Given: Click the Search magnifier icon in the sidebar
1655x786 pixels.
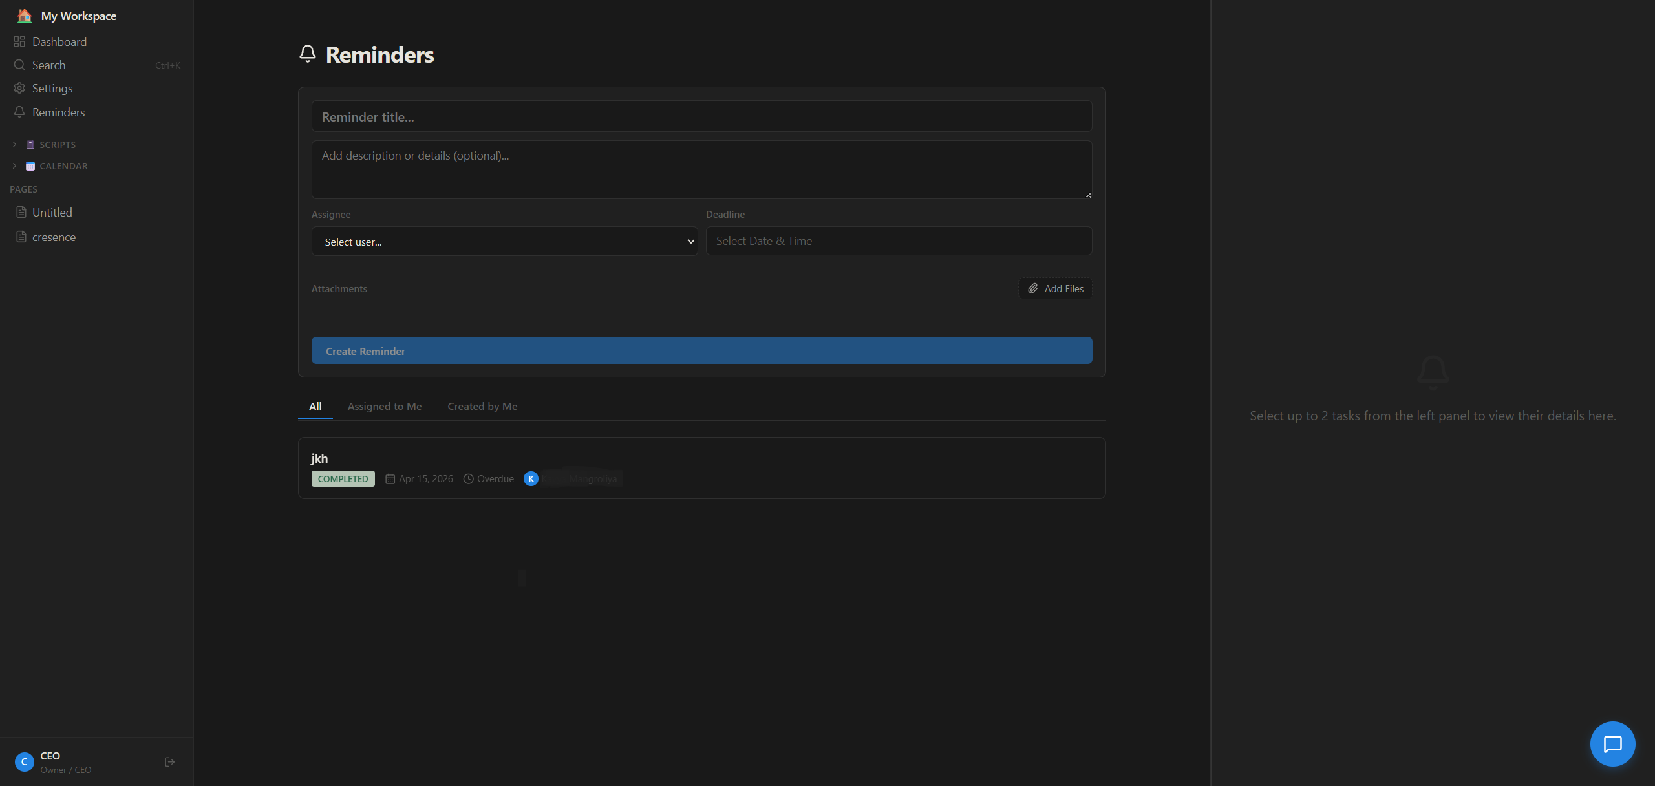Looking at the screenshot, I should coord(19,65).
